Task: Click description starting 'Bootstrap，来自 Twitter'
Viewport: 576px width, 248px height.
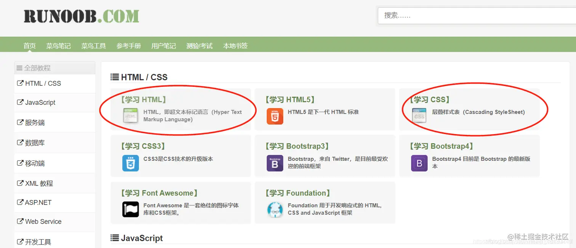Action: click(338, 163)
